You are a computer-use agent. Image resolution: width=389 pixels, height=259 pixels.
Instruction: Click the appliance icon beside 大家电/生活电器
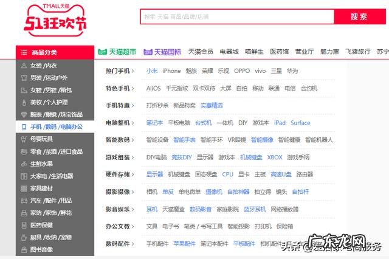point(24,176)
